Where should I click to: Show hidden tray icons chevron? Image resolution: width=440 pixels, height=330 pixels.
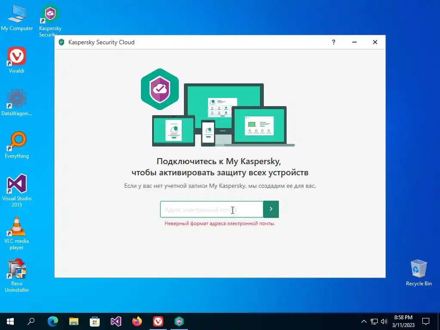(x=364, y=321)
